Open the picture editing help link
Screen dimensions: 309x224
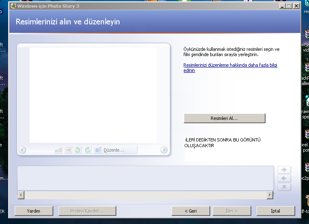point(230,67)
